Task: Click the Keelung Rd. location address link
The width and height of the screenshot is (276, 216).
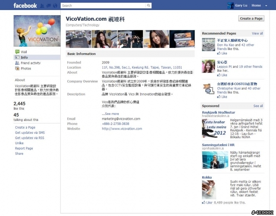Action: point(142,67)
